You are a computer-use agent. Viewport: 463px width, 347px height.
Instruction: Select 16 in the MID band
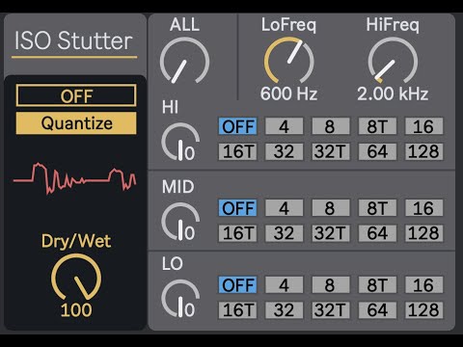click(423, 208)
